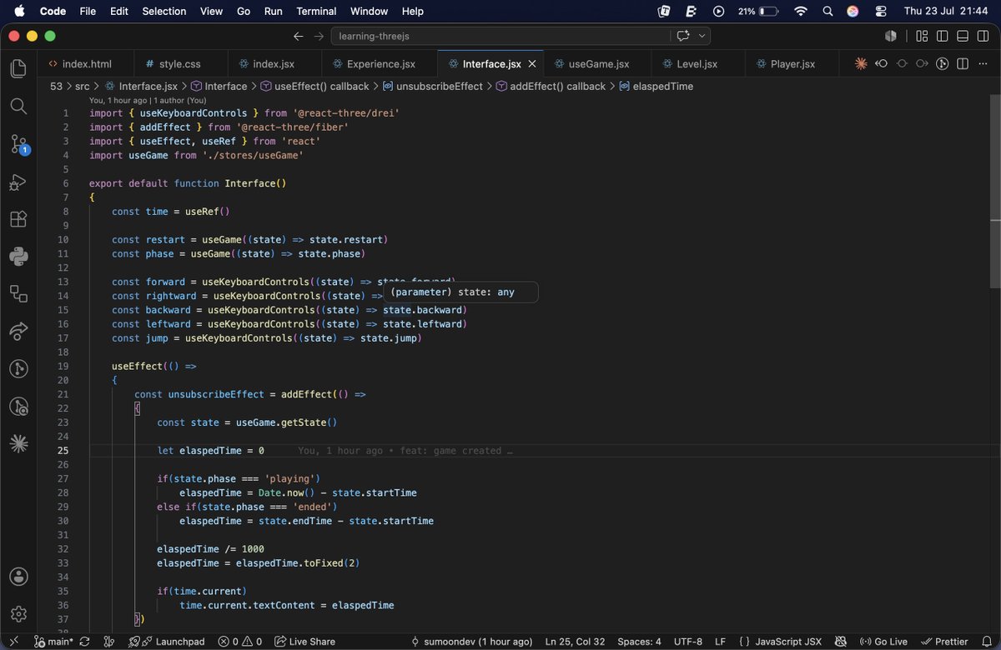The width and height of the screenshot is (1001, 650).
Task: Open macOS Spotlight search in the menu bar
Action: point(827,12)
